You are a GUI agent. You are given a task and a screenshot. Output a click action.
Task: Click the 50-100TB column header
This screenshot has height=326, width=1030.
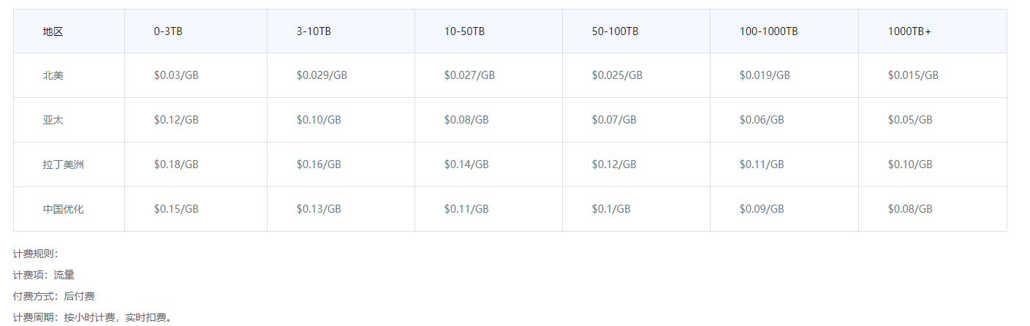click(x=615, y=31)
